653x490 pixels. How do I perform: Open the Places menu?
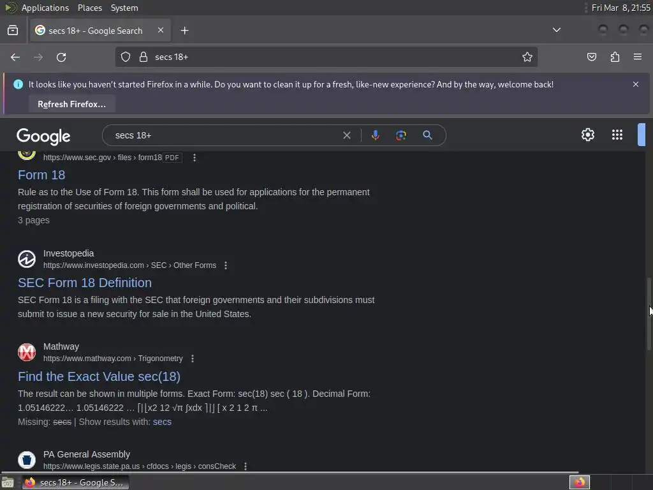[89, 8]
